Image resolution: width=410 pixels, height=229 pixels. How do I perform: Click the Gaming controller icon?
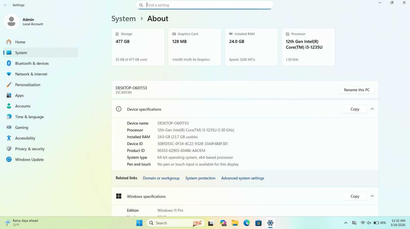click(9, 127)
